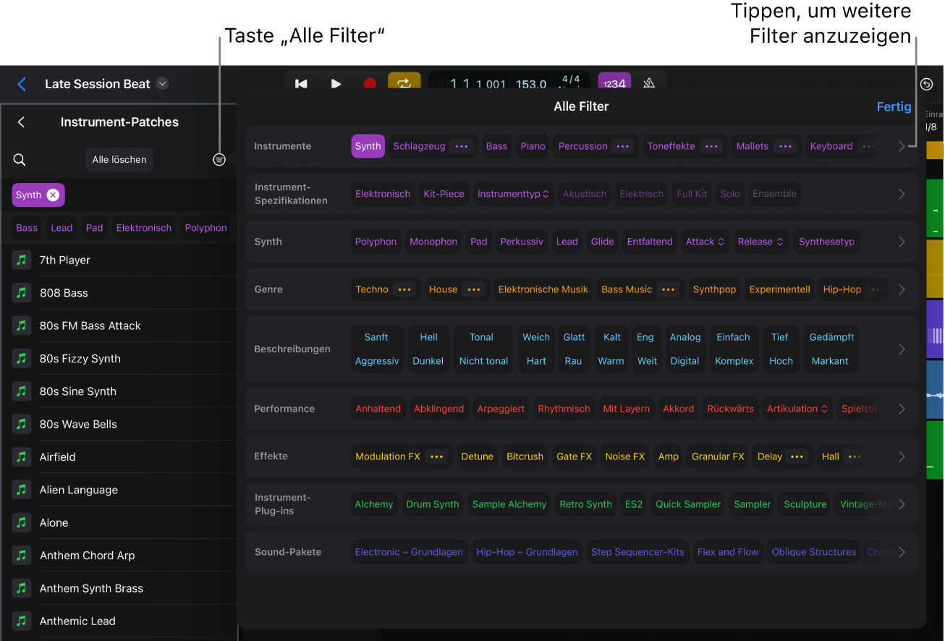Viewport: 945px width, 641px height.
Task: Click the Anthem Chord Arp patch icon
Action: pos(22,555)
